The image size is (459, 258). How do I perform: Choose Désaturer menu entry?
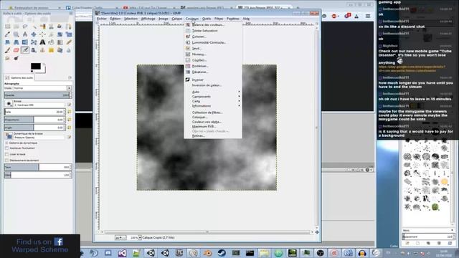pyautogui.click(x=213, y=72)
